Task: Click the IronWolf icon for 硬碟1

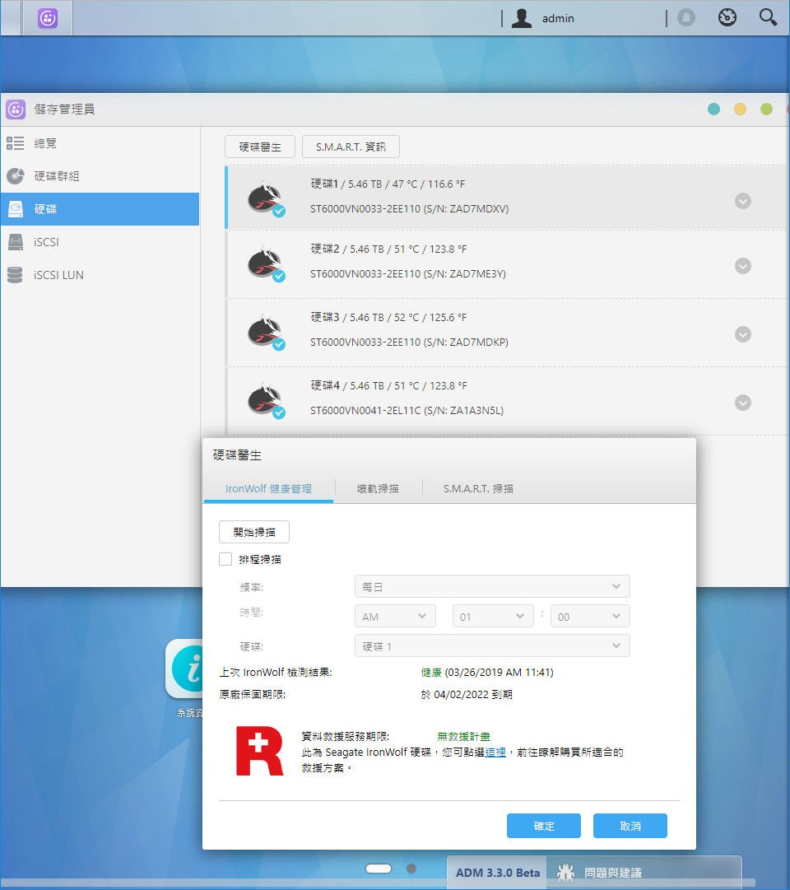Action: 266,198
